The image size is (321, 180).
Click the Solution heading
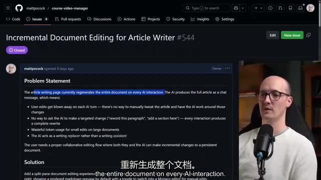tap(34, 162)
